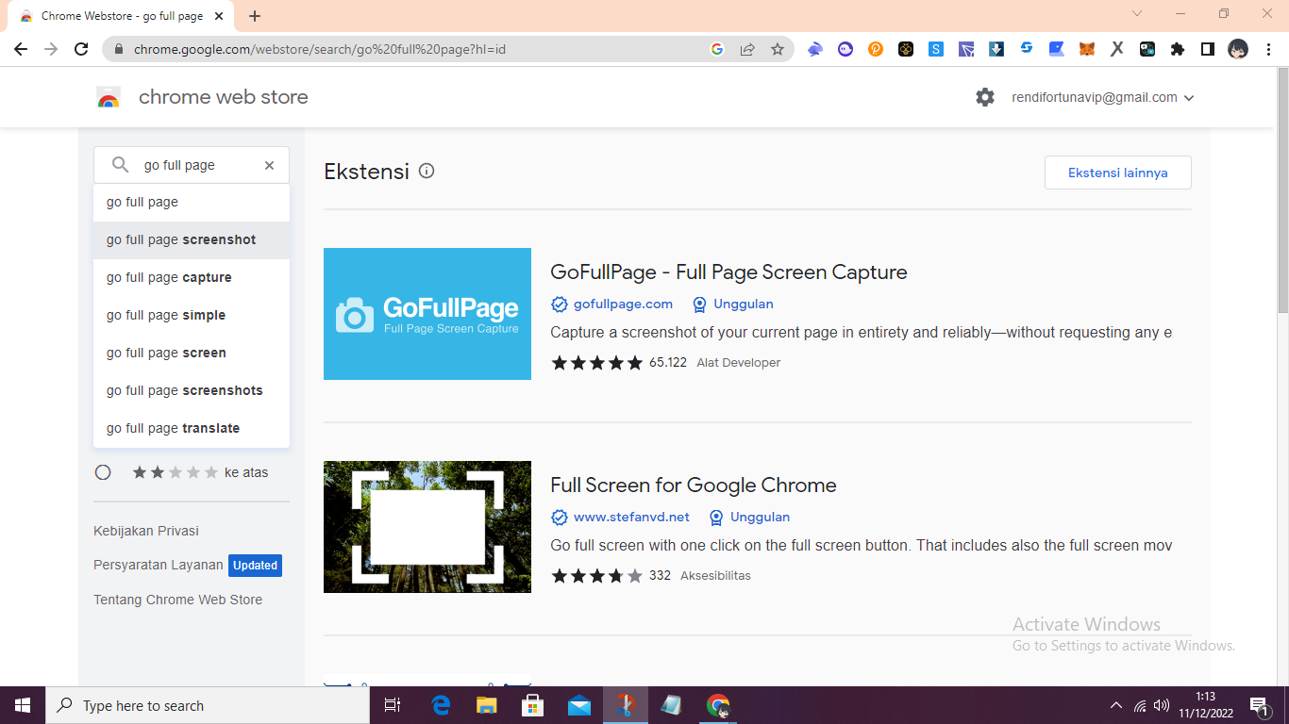
Task: Open the Chrome profile avatar
Action: [x=1238, y=49]
